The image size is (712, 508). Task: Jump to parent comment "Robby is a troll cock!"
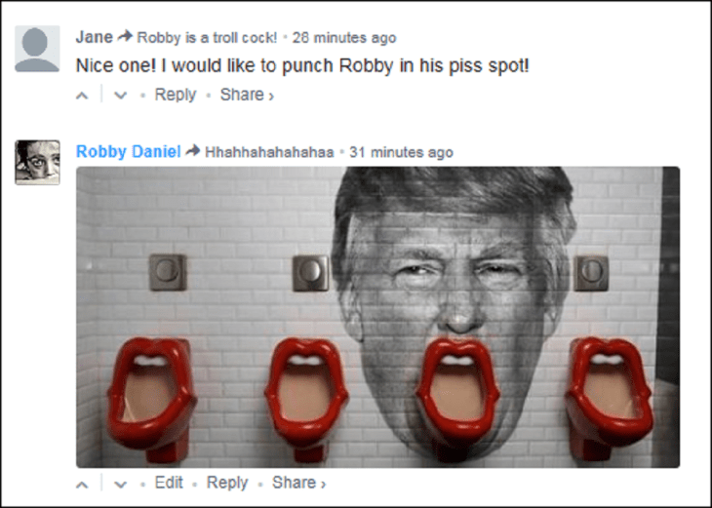207,38
